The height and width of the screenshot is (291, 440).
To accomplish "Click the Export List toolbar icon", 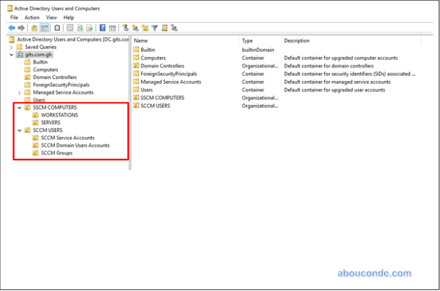I will pyautogui.click(x=89, y=28).
